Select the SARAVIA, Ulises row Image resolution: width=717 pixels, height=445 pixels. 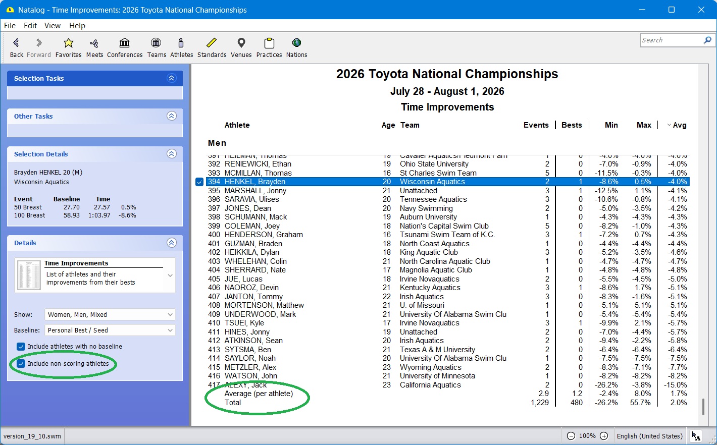tap(448, 199)
